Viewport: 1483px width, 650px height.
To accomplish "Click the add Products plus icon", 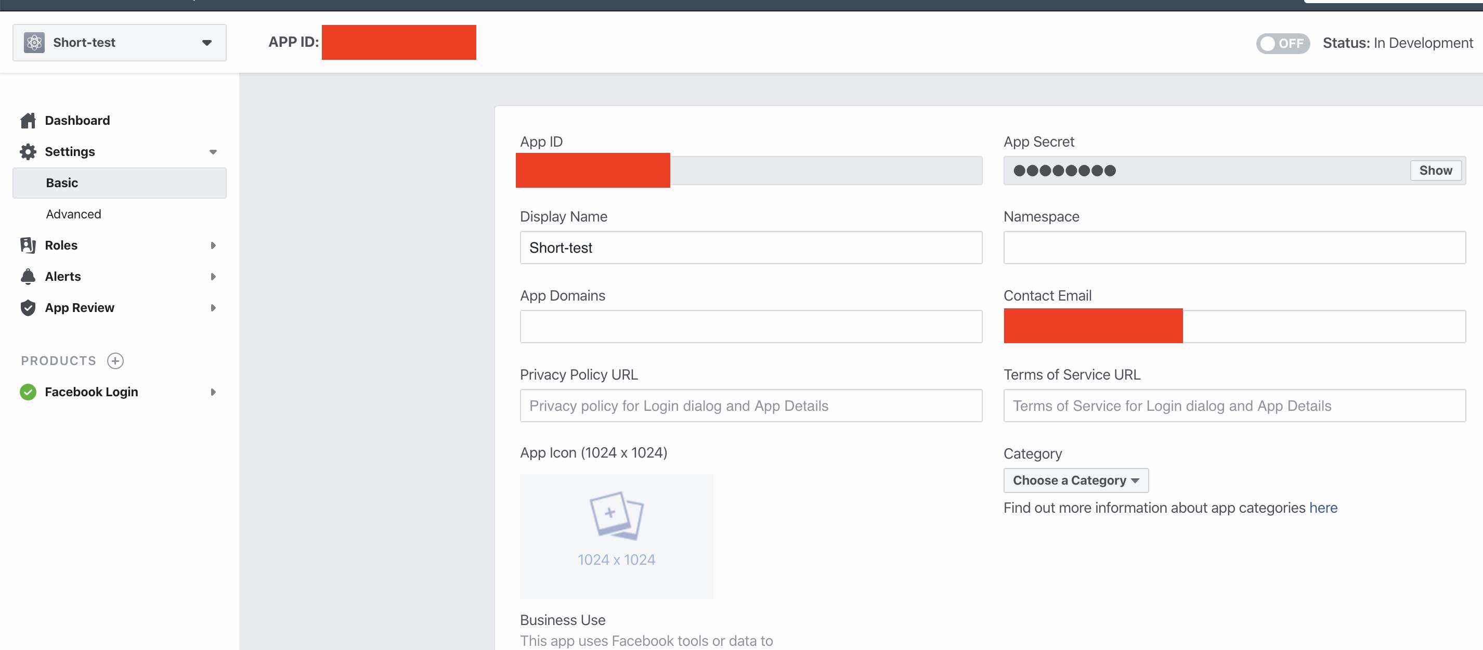I will 115,360.
